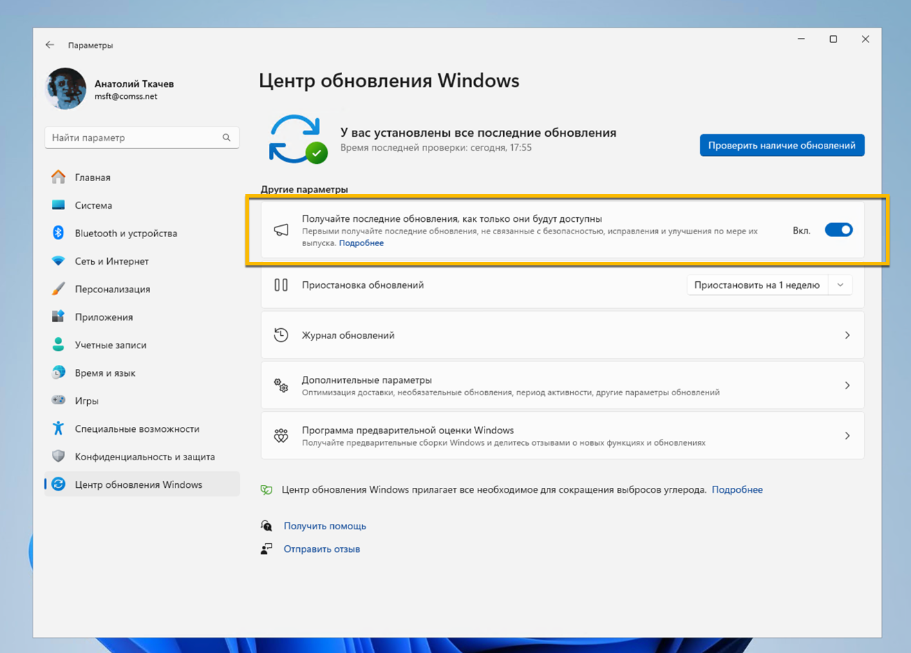Click the Центр обновления Windows sidebar sync icon
The width and height of the screenshot is (911, 653).
59,484
